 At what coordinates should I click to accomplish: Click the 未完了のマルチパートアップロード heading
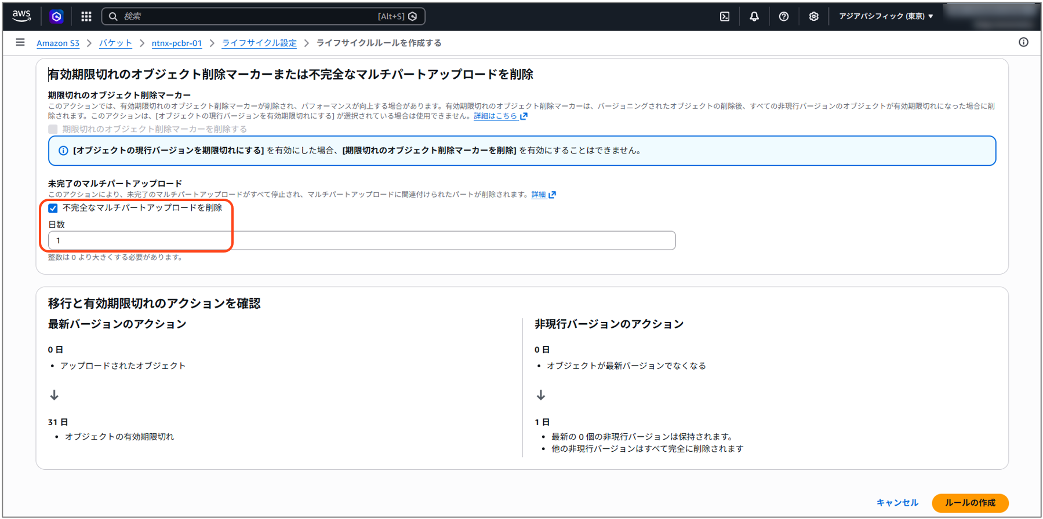[x=115, y=184]
